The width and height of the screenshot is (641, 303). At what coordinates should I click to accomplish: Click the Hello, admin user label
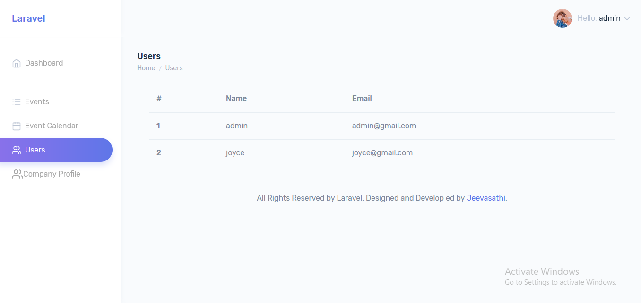[x=599, y=18]
